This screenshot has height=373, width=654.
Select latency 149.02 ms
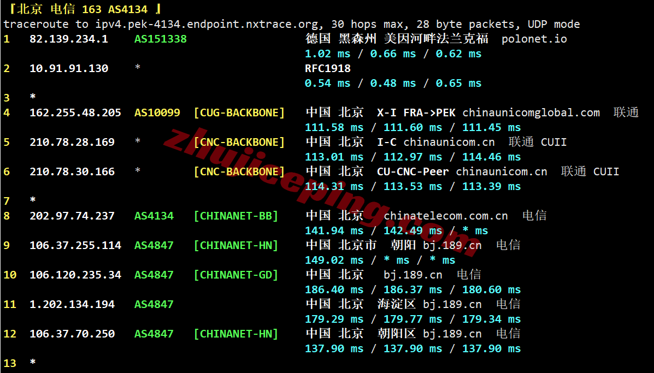(x=334, y=260)
